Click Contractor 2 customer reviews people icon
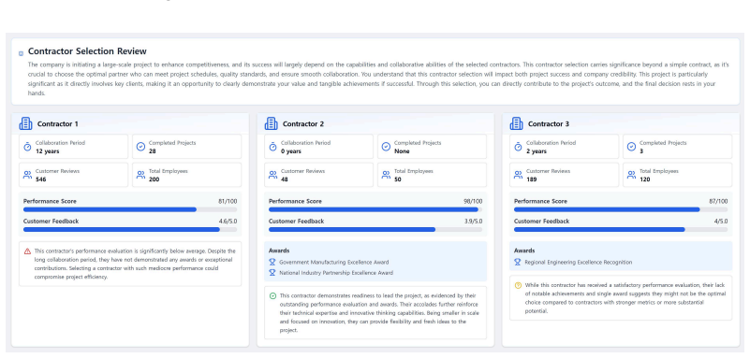The width and height of the screenshot is (750, 358). coord(272,175)
